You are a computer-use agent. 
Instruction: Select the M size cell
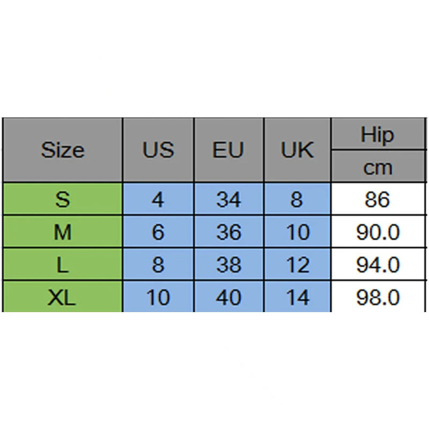point(63,232)
